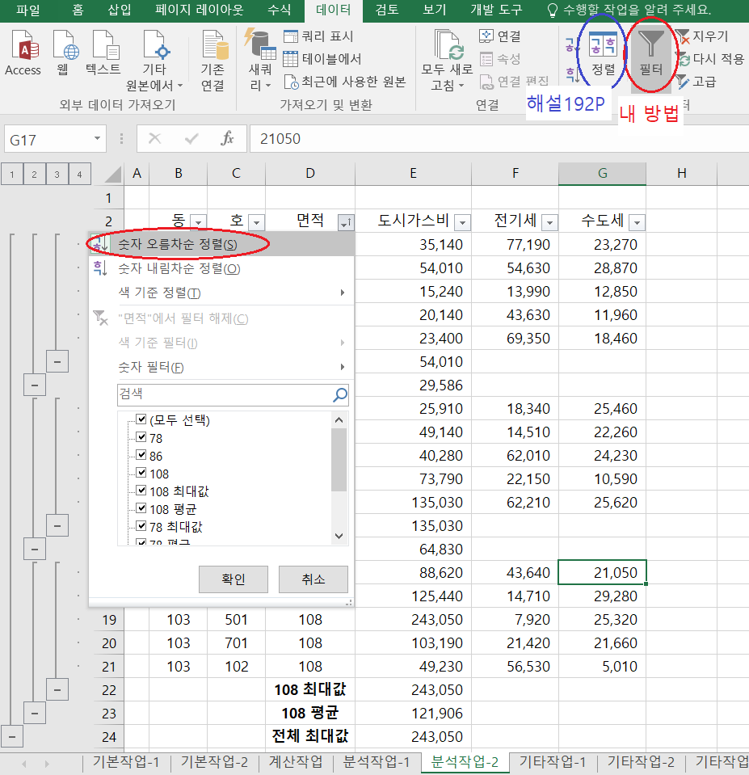Uncheck the 86 filter checkbox

141,456
